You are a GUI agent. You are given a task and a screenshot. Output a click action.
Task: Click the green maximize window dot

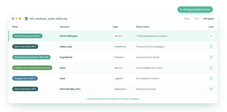click(20, 19)
